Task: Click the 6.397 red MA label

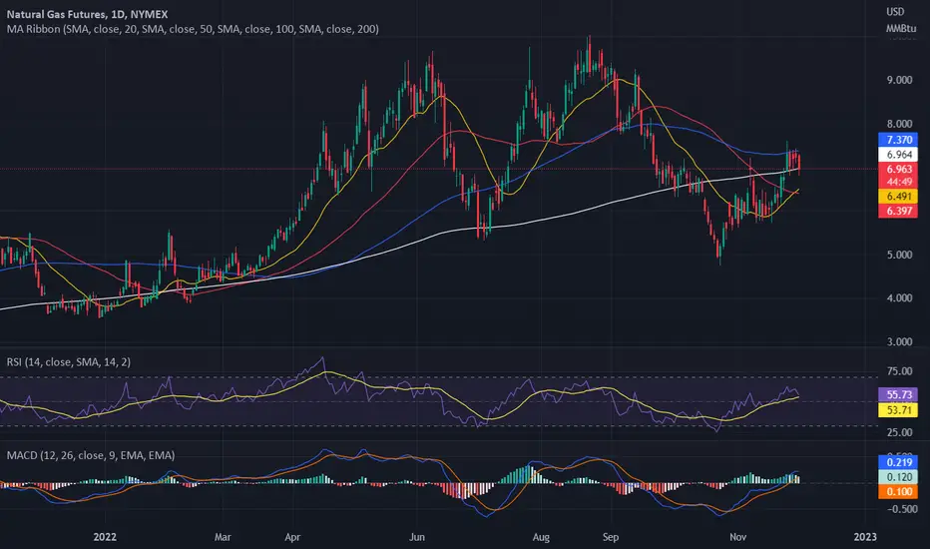Action: pos(898,211)
